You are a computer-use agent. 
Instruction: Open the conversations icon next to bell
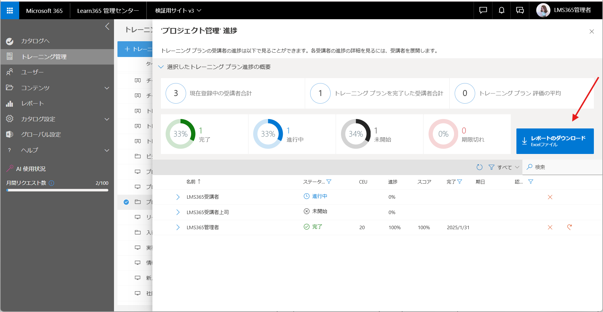pyautogui.click(x=520, y=10)
